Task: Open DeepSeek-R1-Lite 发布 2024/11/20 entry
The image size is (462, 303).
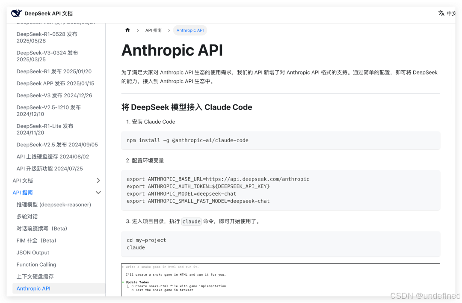Action: point(45,129)
